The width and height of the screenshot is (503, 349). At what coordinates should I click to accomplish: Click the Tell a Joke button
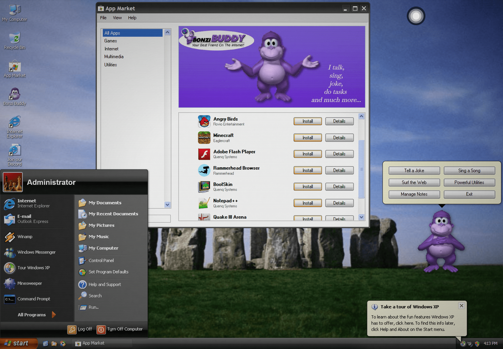pos(414,170)
